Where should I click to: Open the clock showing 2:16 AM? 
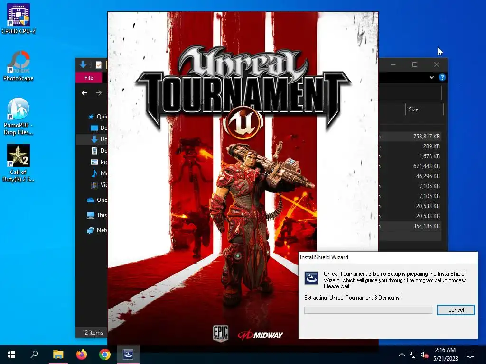tap(445, 355)
